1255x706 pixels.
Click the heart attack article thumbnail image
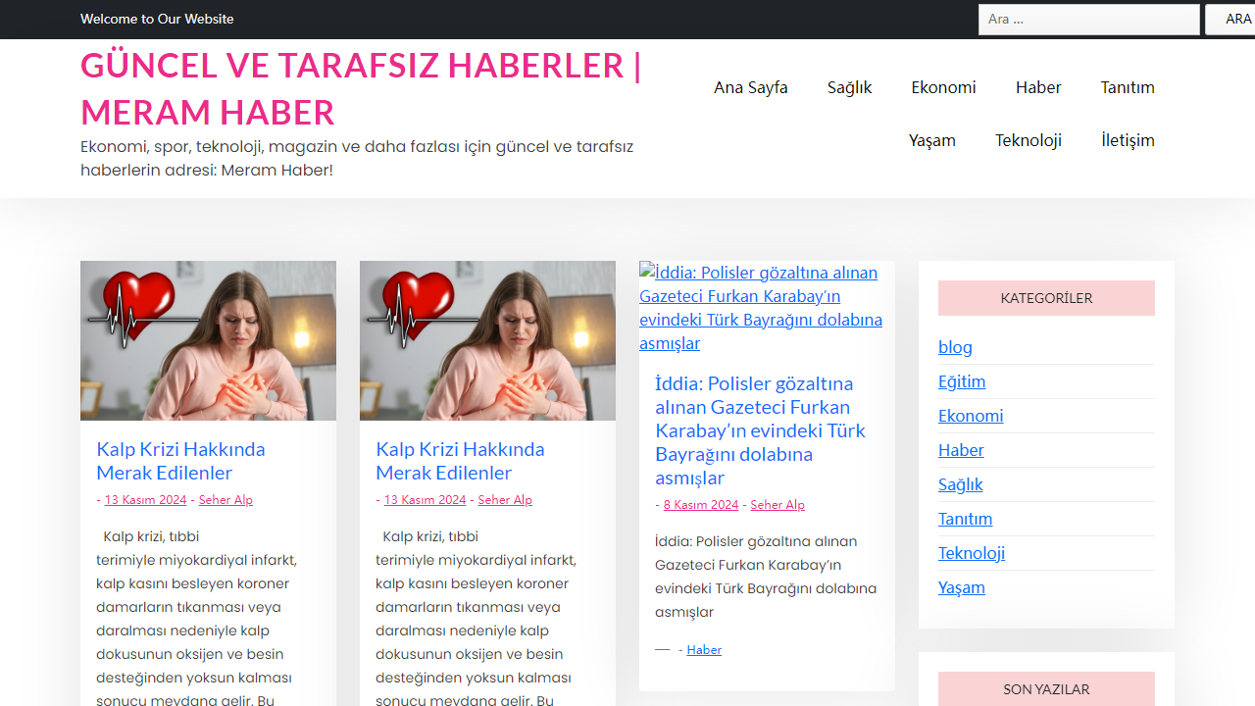208,339
